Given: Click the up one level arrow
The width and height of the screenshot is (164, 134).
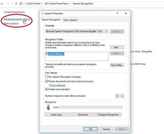Looking at the screenshot, I should pyautogui.click(x=16, y=4).
